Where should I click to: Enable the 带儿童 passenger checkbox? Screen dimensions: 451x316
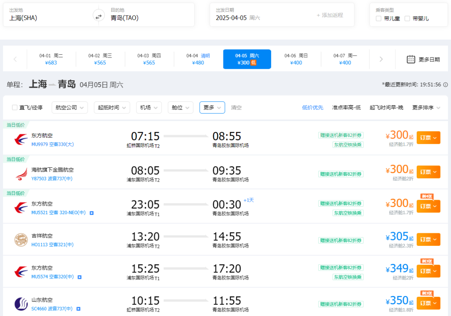[378, 18]
